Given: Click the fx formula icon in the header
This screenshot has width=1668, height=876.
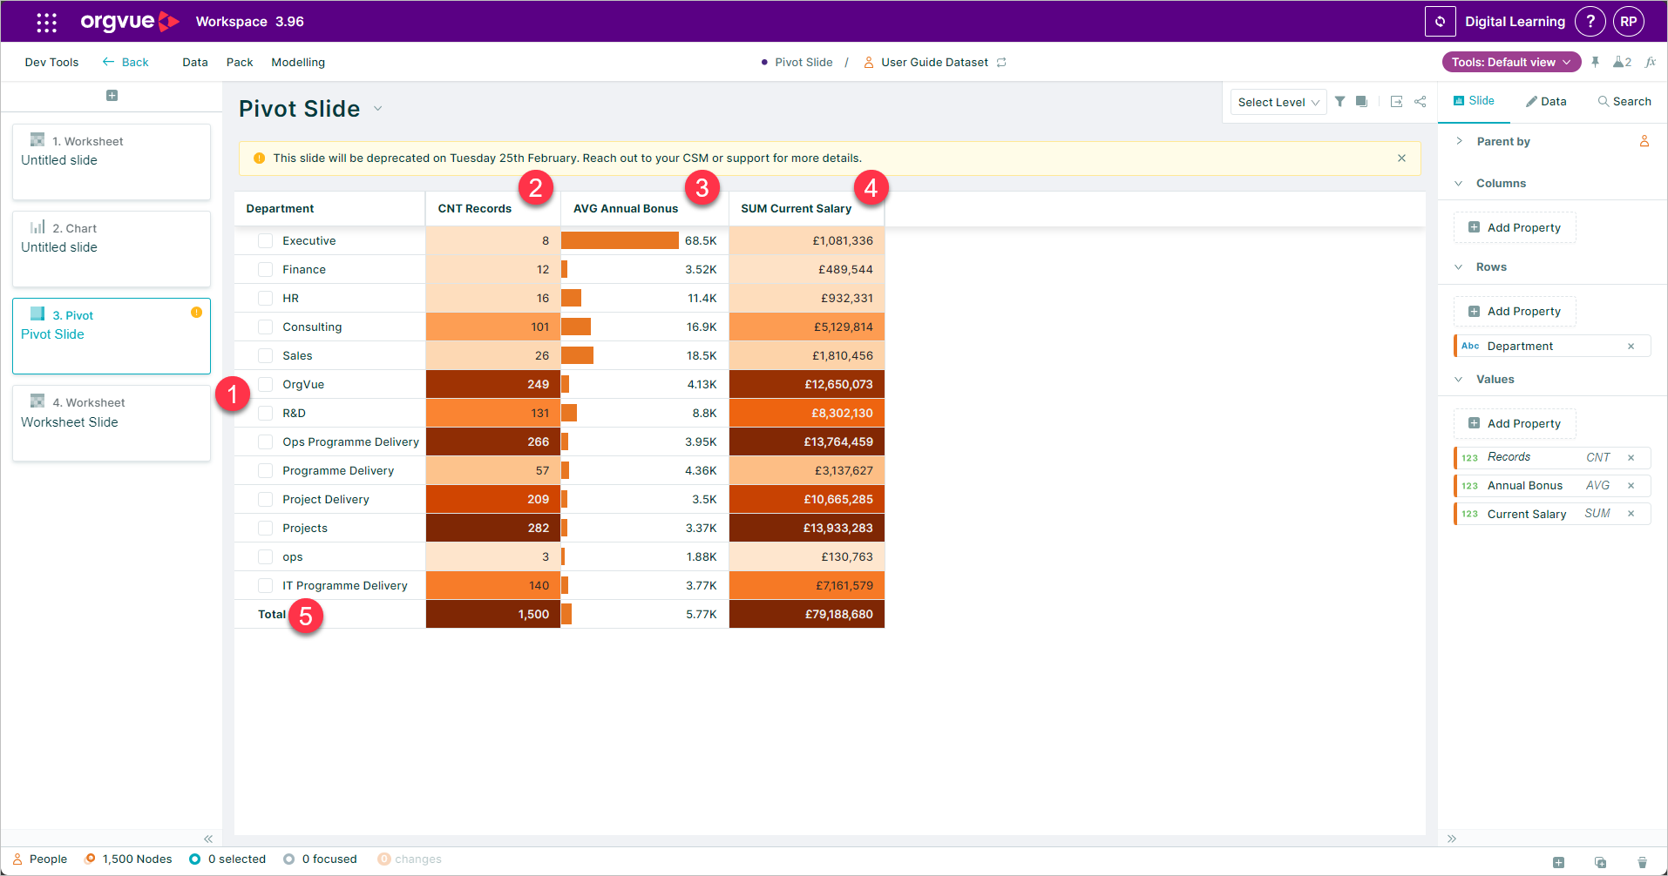Looking at the screenshot, I should (1651, 62).
